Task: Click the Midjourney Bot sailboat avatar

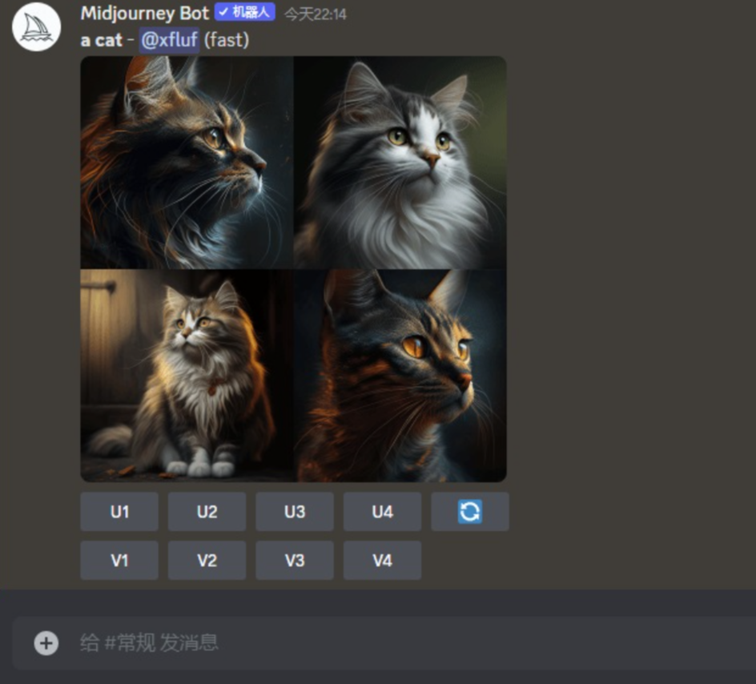Action: pyautogui.click(x=36, y=27)
